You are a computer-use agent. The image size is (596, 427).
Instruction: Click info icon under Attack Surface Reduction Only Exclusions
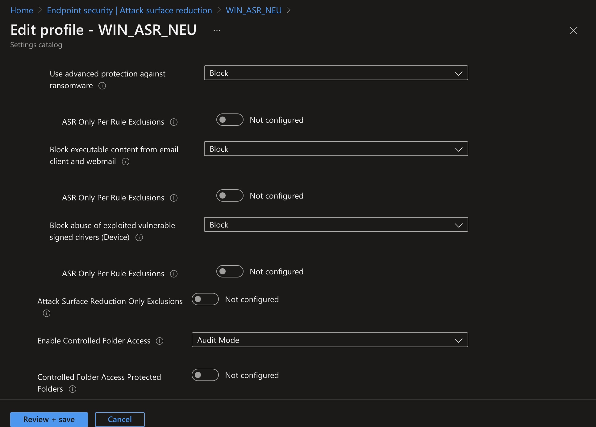(47, 313)
